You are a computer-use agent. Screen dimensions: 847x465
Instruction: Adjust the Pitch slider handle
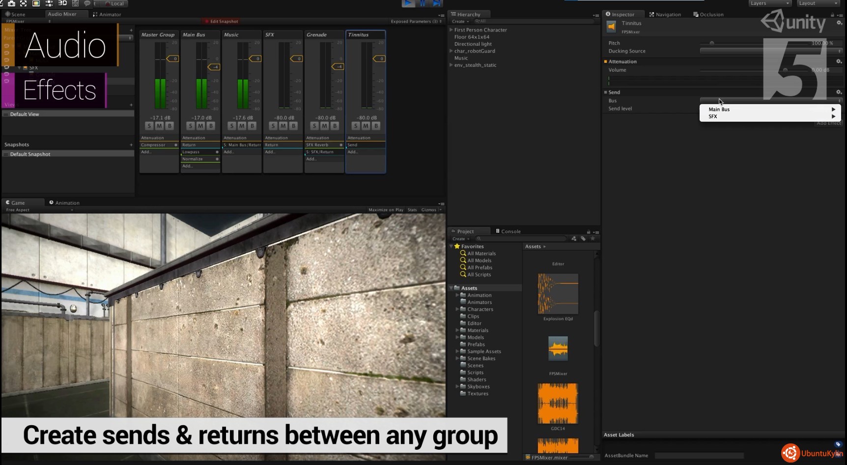click(712, 43)
